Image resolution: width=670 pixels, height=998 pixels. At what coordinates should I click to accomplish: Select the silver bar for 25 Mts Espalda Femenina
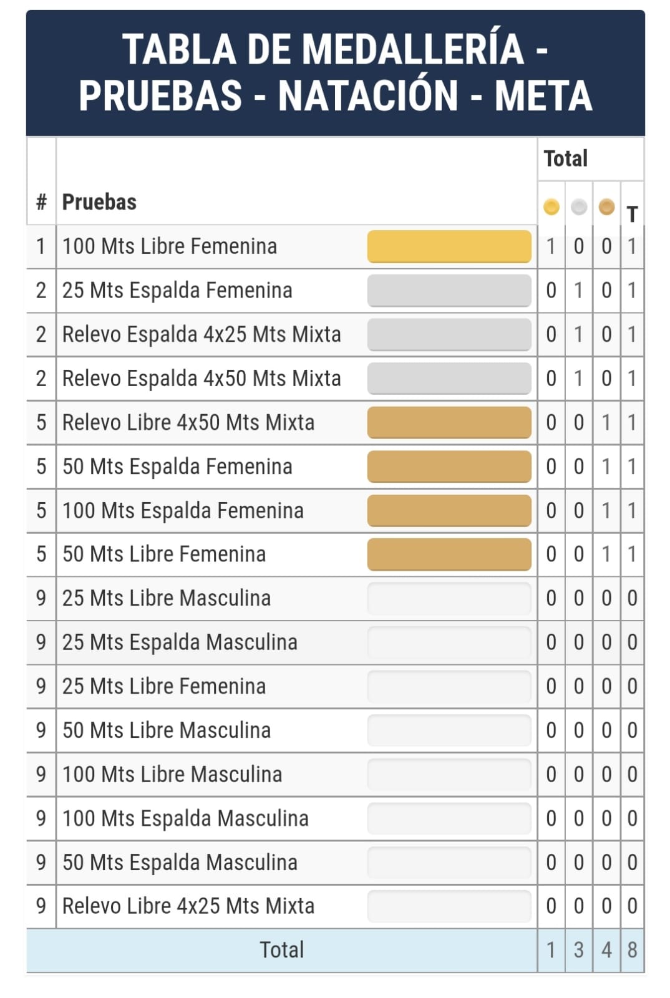tap(449, 291)
